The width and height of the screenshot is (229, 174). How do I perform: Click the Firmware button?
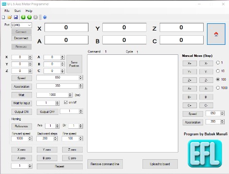pyautogui.click(x=22, y=47)
